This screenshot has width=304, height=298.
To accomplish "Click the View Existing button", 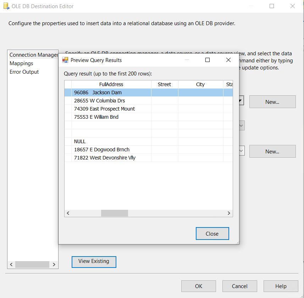I will [94, 262].
